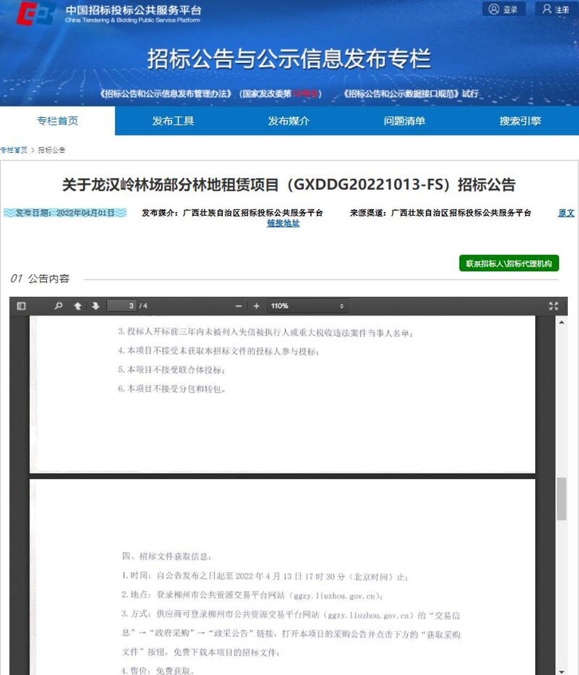
Task: Click the 招标公告和公示数据接口规范 link
Action: coord(402,94)
